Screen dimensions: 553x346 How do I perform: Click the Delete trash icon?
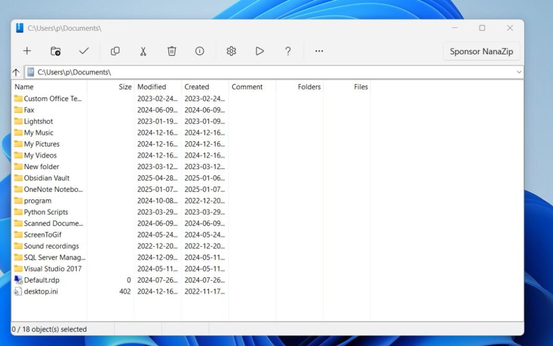(171, 51)
